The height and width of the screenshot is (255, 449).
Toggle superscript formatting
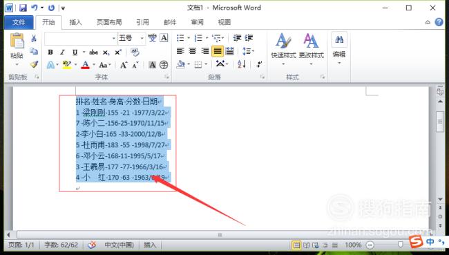tap(118, 52)
